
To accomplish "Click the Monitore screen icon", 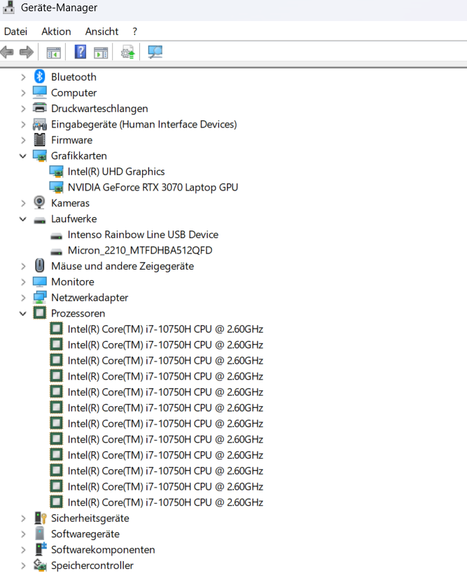I will tap(39, 282).
